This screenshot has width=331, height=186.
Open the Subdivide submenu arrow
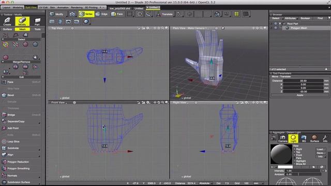39,149
